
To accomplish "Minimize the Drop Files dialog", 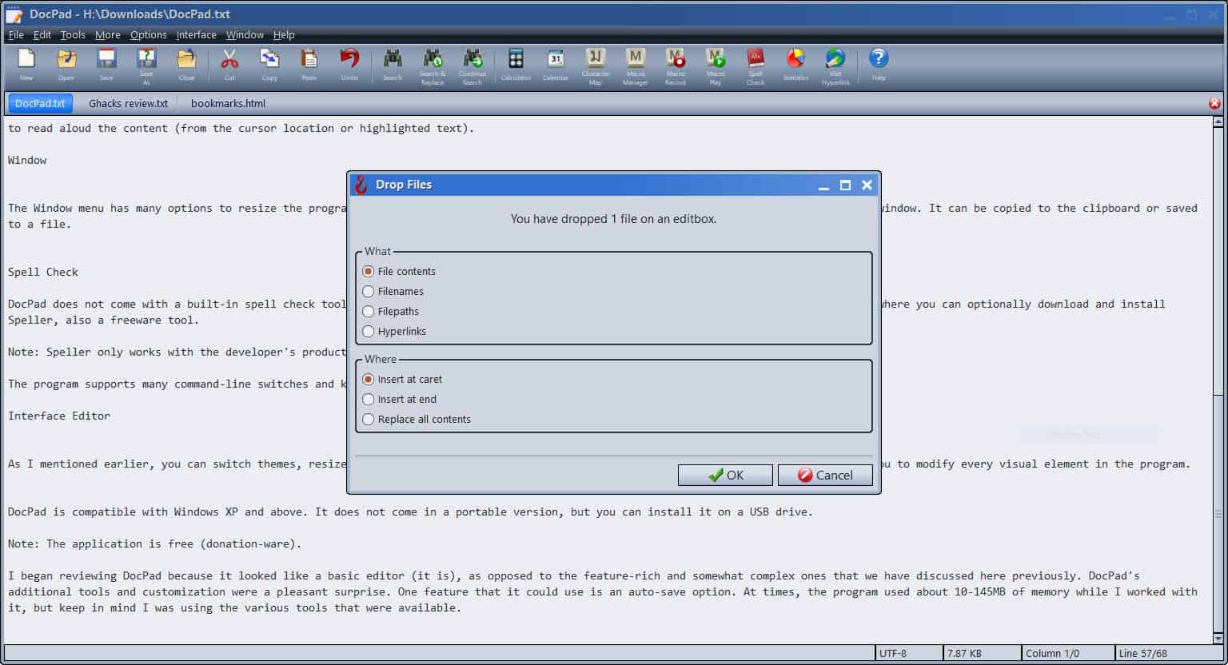I will click(824, 185).
